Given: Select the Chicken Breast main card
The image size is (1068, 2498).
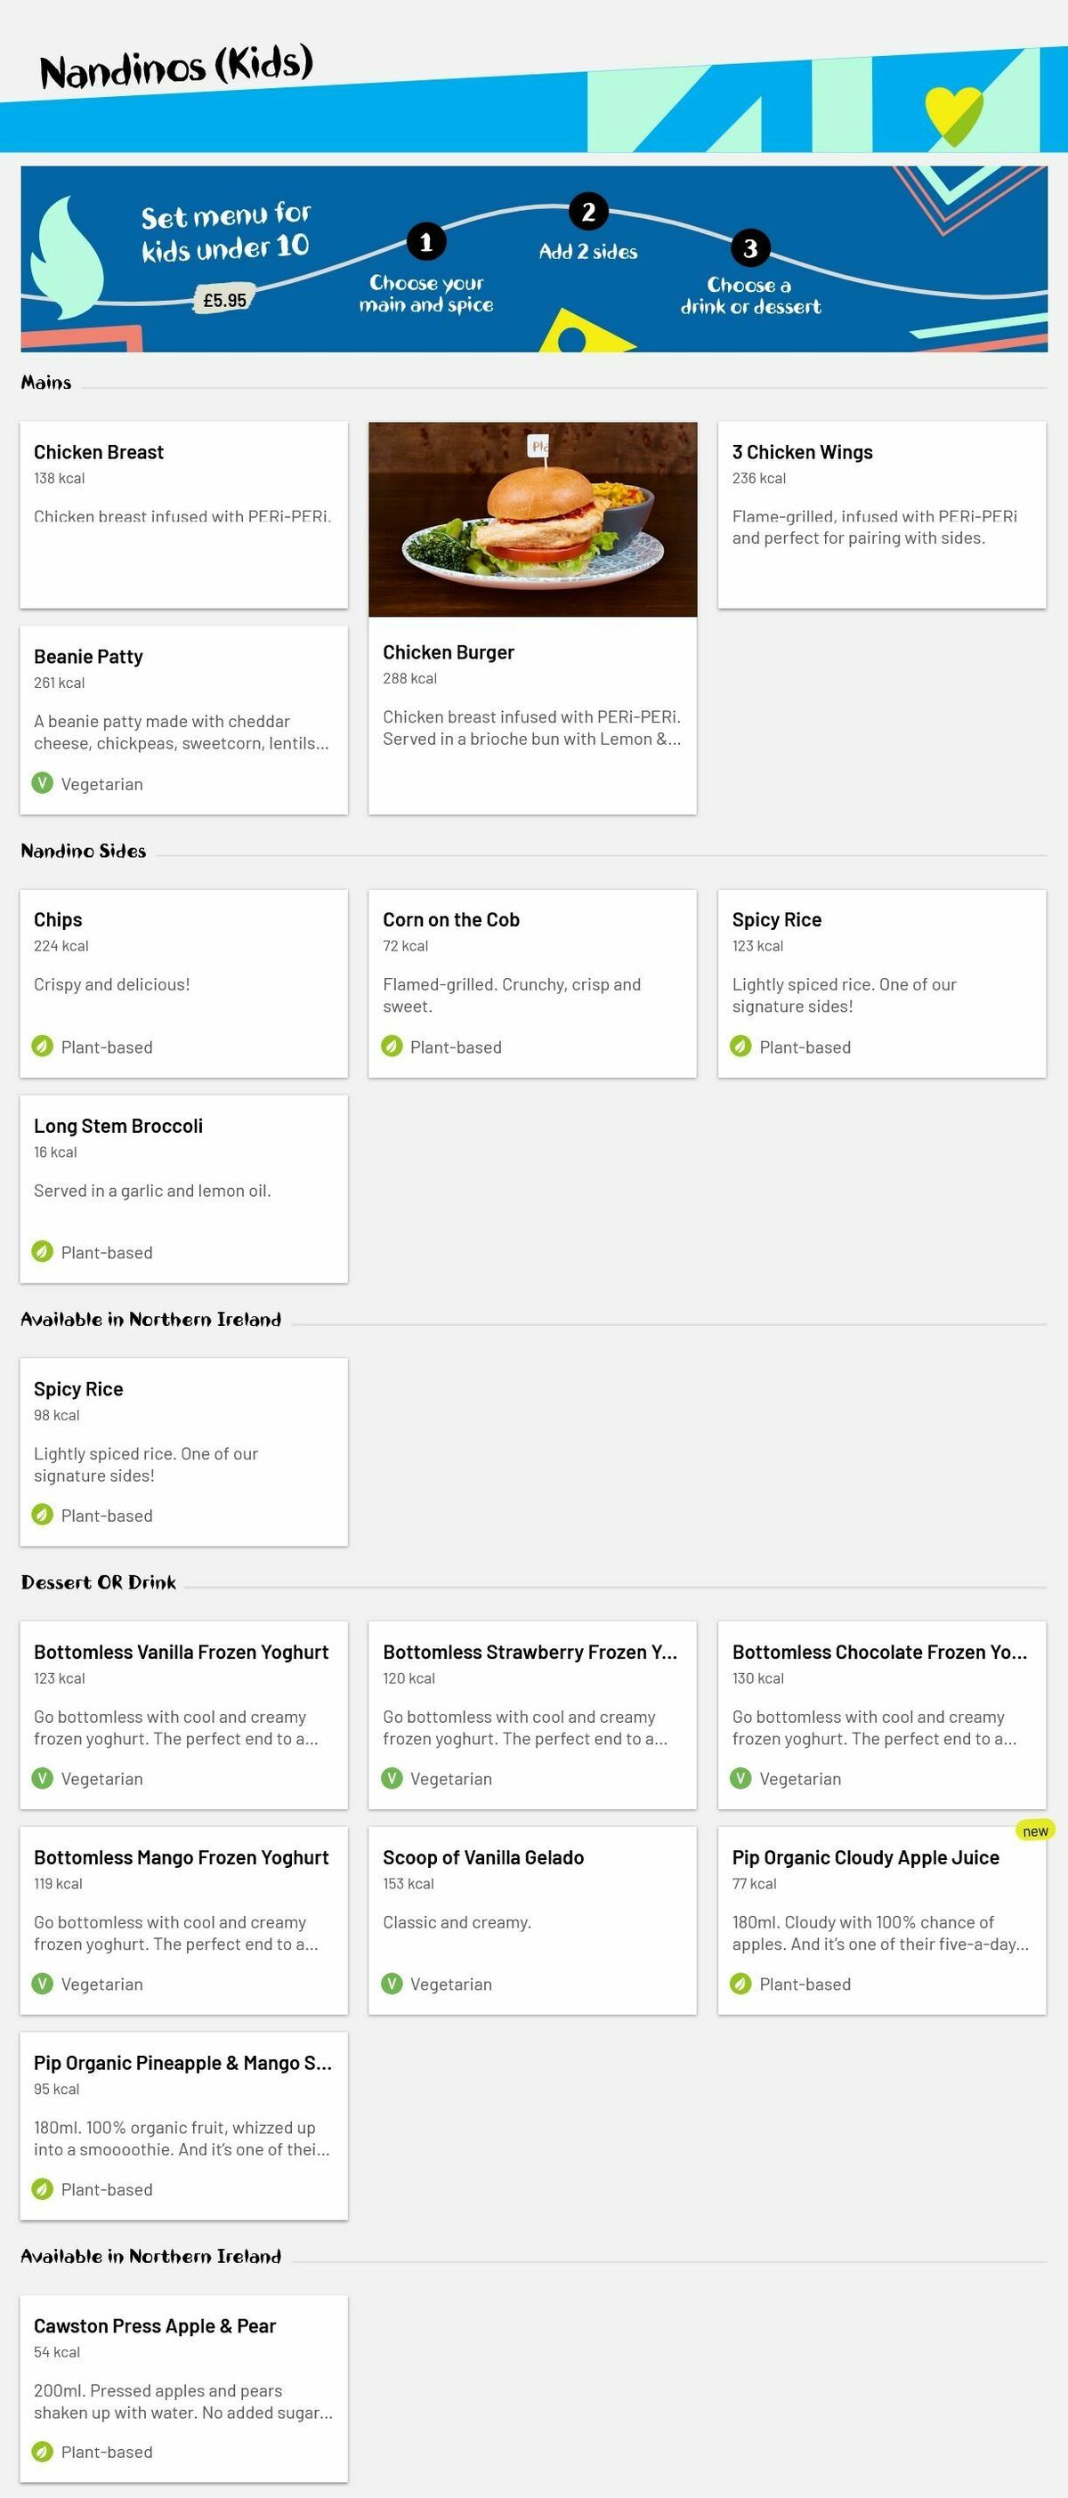Looking at the screenshot, I should point(183,514).
